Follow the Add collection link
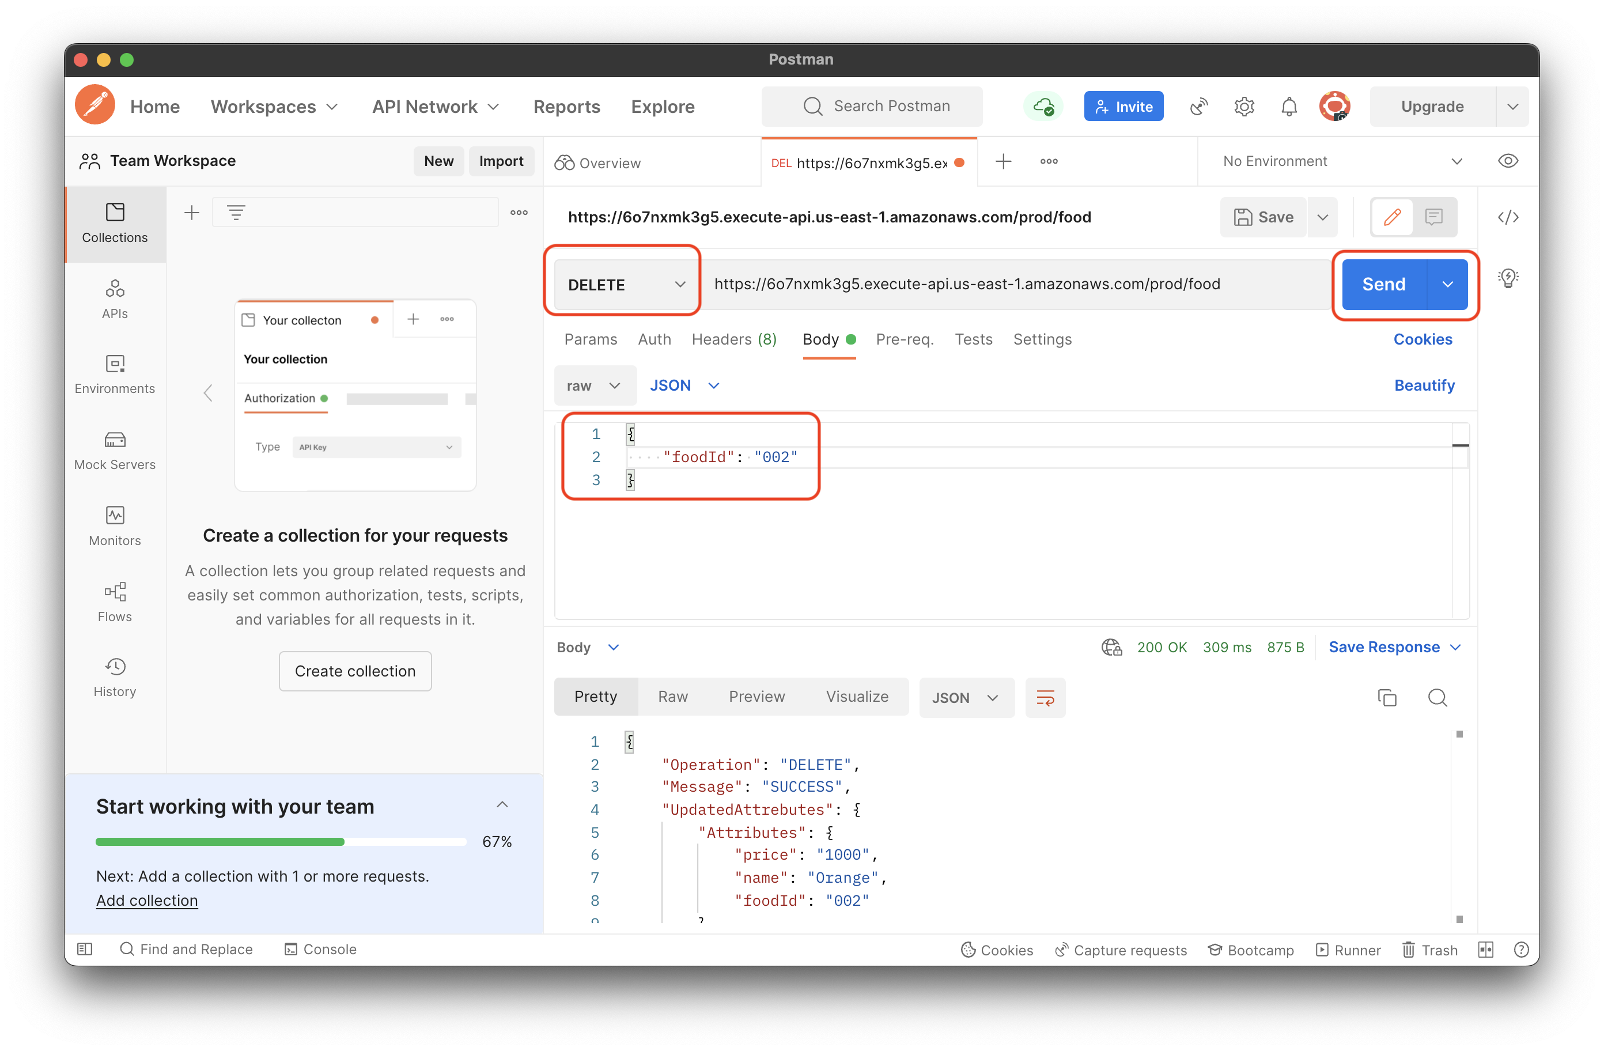This screenshot has width=1604, height=1051. pyautogui.click(x=146, y=901)
